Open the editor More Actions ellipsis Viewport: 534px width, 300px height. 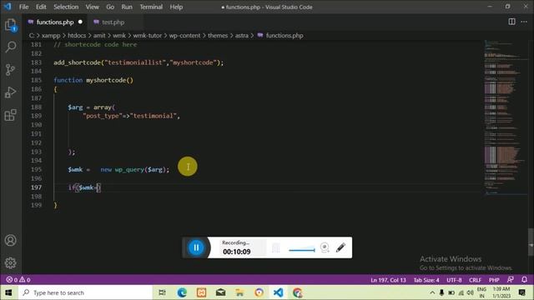click(x=524, y=22)
